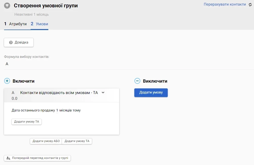The height and width of the screenshot is (165, 254).
Task: Switch to the Умови tab
Action: [x=39, y=24]
